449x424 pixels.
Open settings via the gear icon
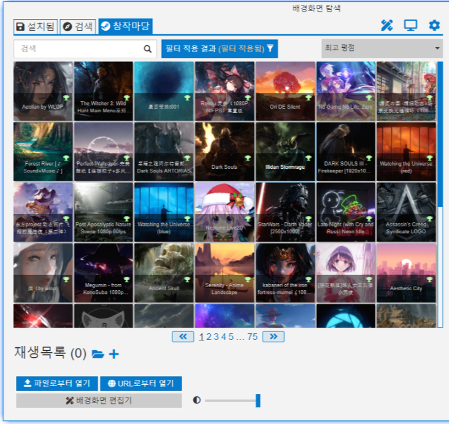(x=434, y=26)
